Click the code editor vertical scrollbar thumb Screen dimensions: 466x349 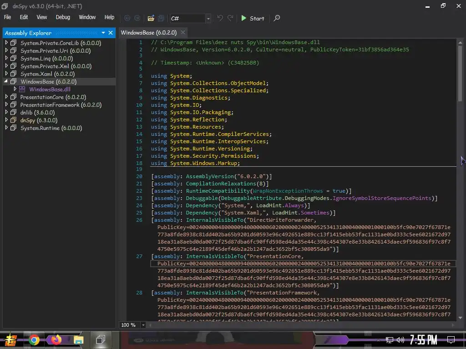[460, 73]
